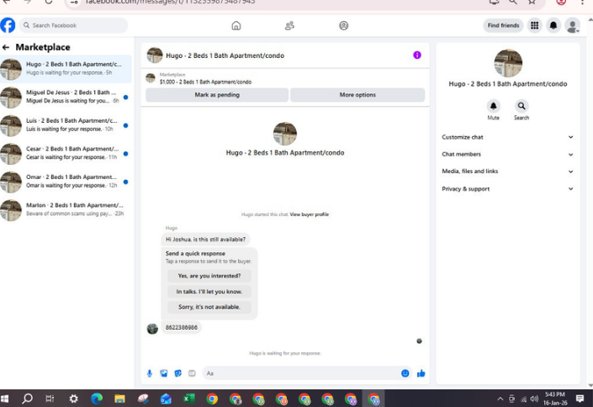Click the More options button
The width and height of the screenshot is (593, 407).
(357, 95)
